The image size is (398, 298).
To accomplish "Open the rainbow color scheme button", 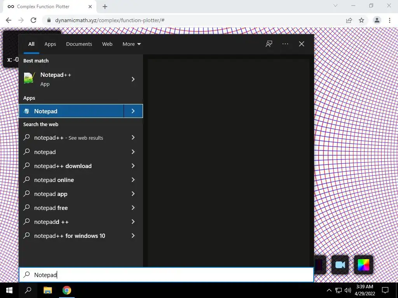I will click(x=363, y=265).
